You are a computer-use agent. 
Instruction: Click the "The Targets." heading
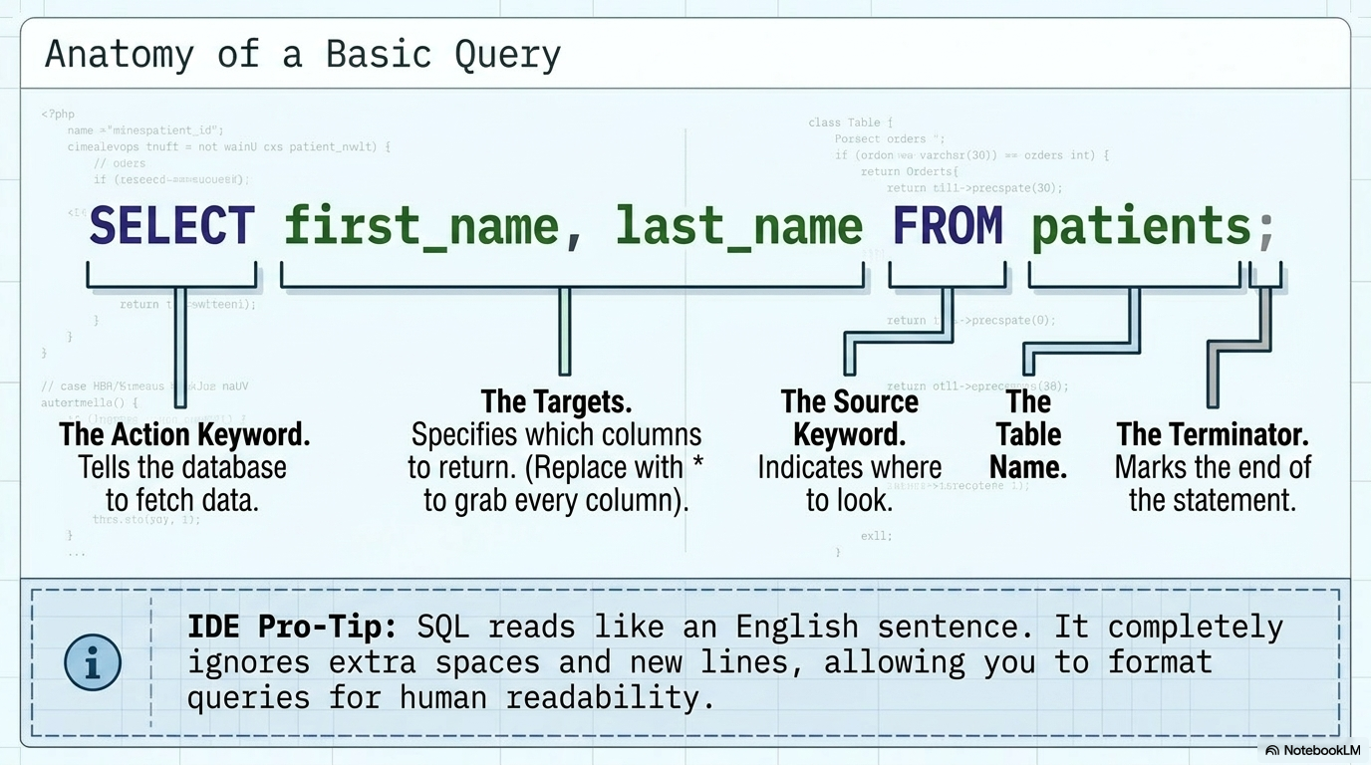coord(556,401)
